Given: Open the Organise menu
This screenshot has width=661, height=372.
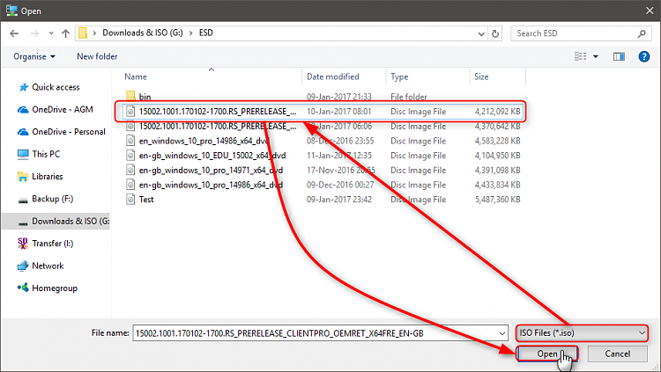Looking at the screenshot, I should coord(34,56).
